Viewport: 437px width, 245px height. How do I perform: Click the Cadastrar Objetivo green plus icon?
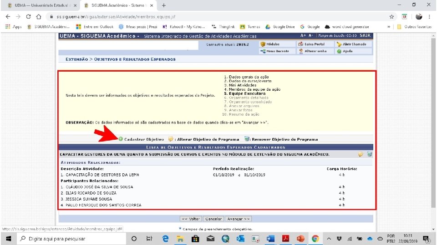(121, 139)
